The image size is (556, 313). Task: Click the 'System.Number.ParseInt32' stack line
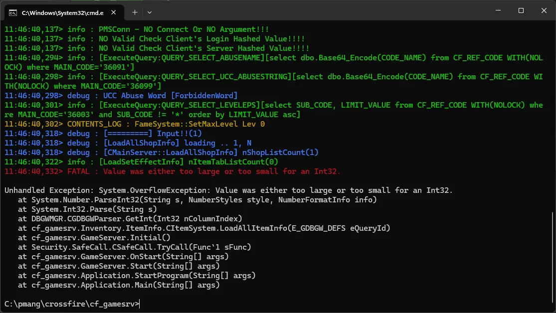197,200
